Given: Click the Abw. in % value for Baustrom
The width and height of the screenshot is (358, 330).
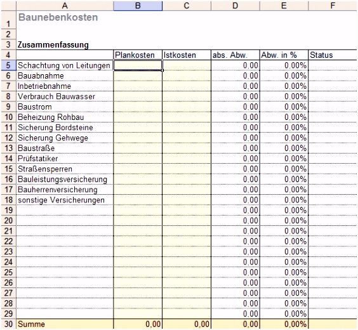Looking at the screenshot, I should pyautogui.click(x=284, y=107).
